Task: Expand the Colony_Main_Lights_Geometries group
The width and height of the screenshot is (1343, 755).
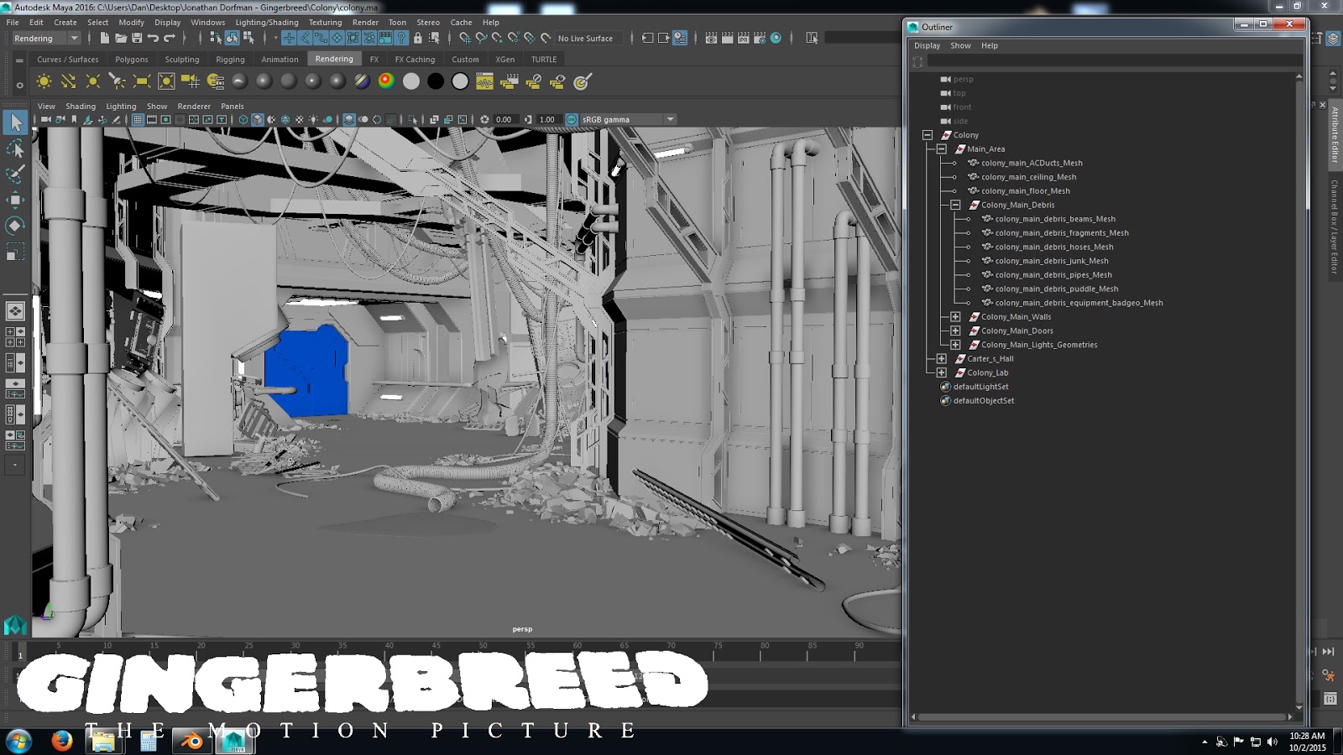Action: (x=955, y=345)
